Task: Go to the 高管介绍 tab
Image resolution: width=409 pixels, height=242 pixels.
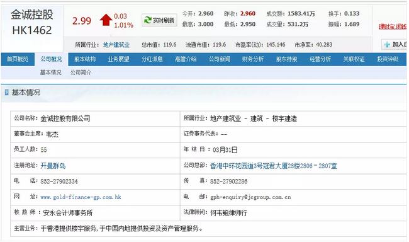Action: point(186,59)
